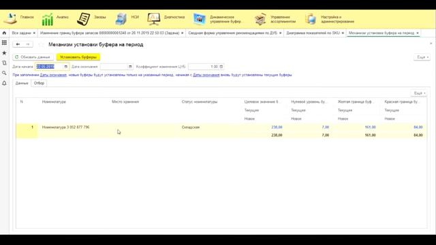The width and height of the screenshot is (436, 245).
Task: Open Управление ассортиментом section icon
Action: (260, 19)
